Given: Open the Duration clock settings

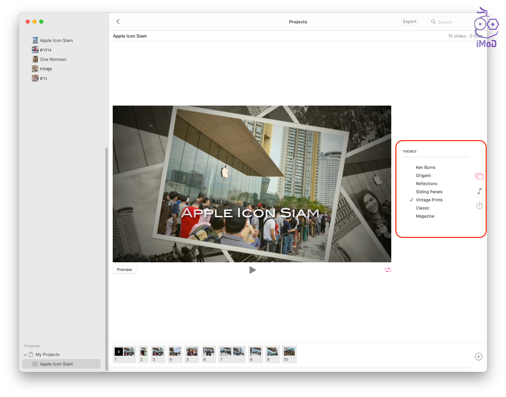Looking at the screenshot, I should [x=479, y=206].
